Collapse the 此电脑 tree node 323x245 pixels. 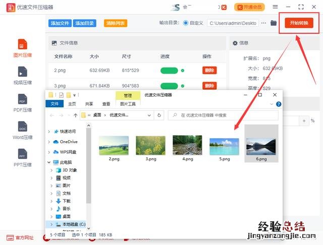(49, 163)
